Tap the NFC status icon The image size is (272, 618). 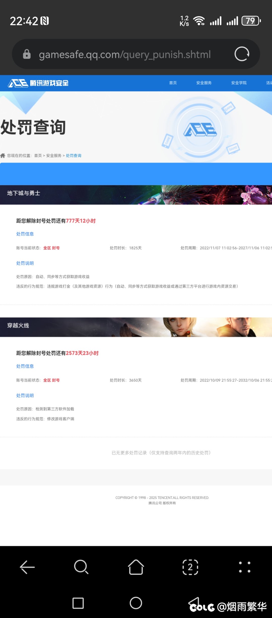pyautogui.click(x=45, y=21)
